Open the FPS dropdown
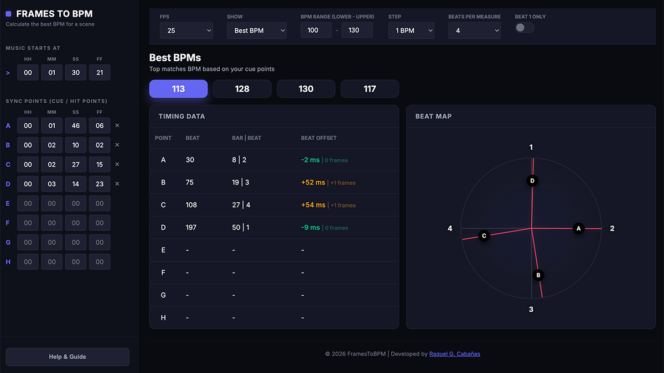Screen dimensions: 664x373 point(186,30)
